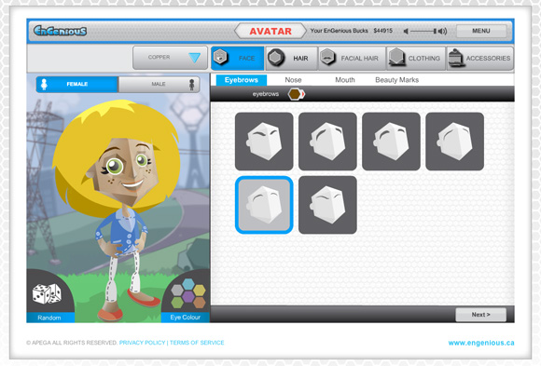Screen dimensions: 541x366
Task: Click the Random label button
Action: click(49, 318)
